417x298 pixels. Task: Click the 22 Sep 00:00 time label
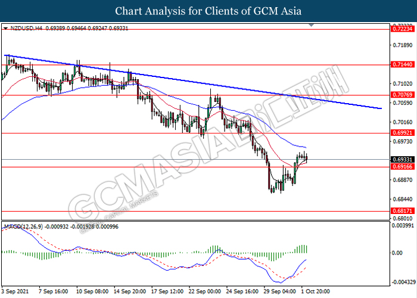coord(205,291)
